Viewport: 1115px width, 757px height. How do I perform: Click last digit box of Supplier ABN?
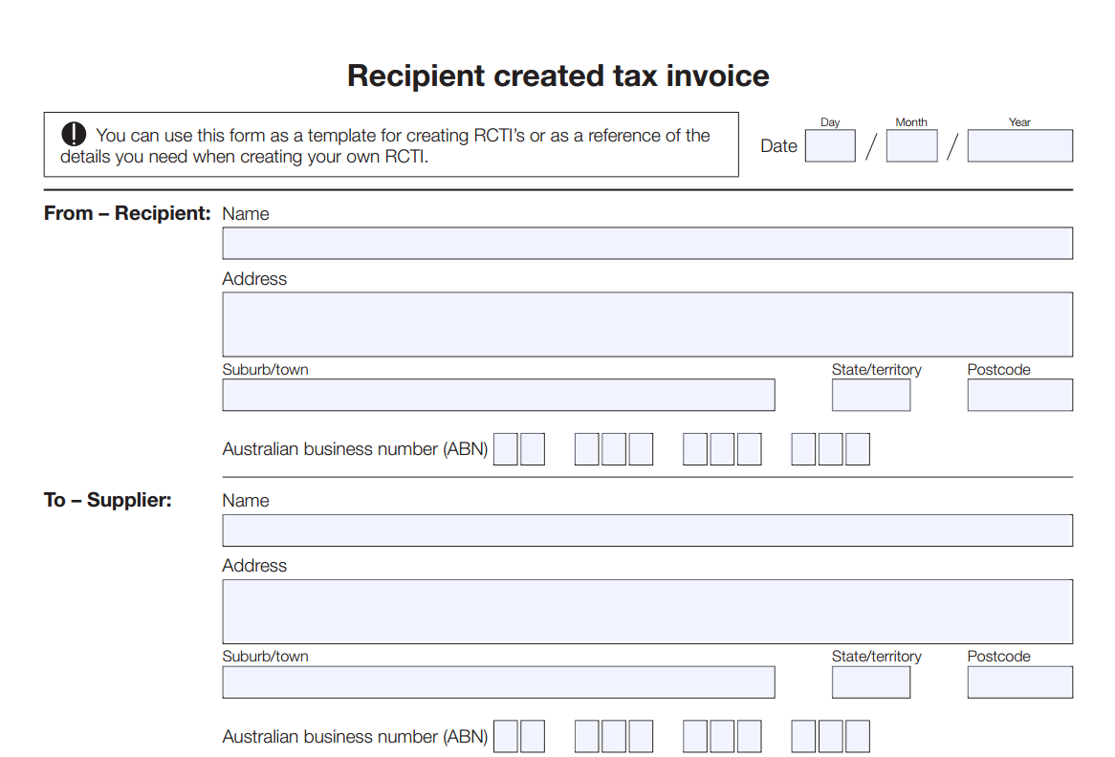tap(857, 736)
